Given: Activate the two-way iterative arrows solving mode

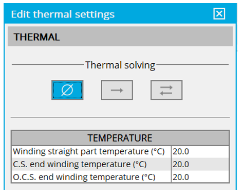Looking at the screenshot, I should tap(166, 90).
